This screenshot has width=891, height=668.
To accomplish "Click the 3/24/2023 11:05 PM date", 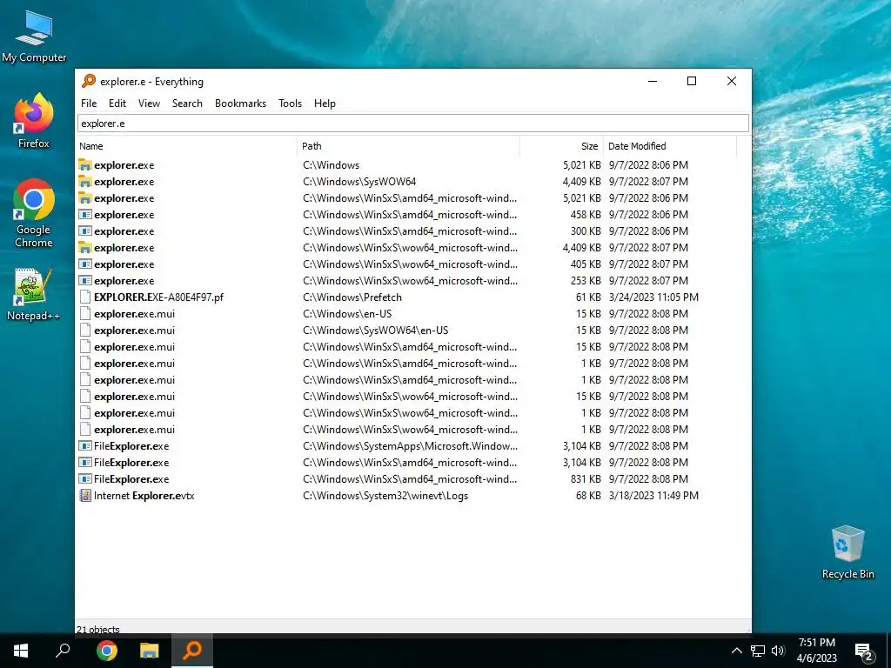I will pyautogui.click(x=653, y=297).
